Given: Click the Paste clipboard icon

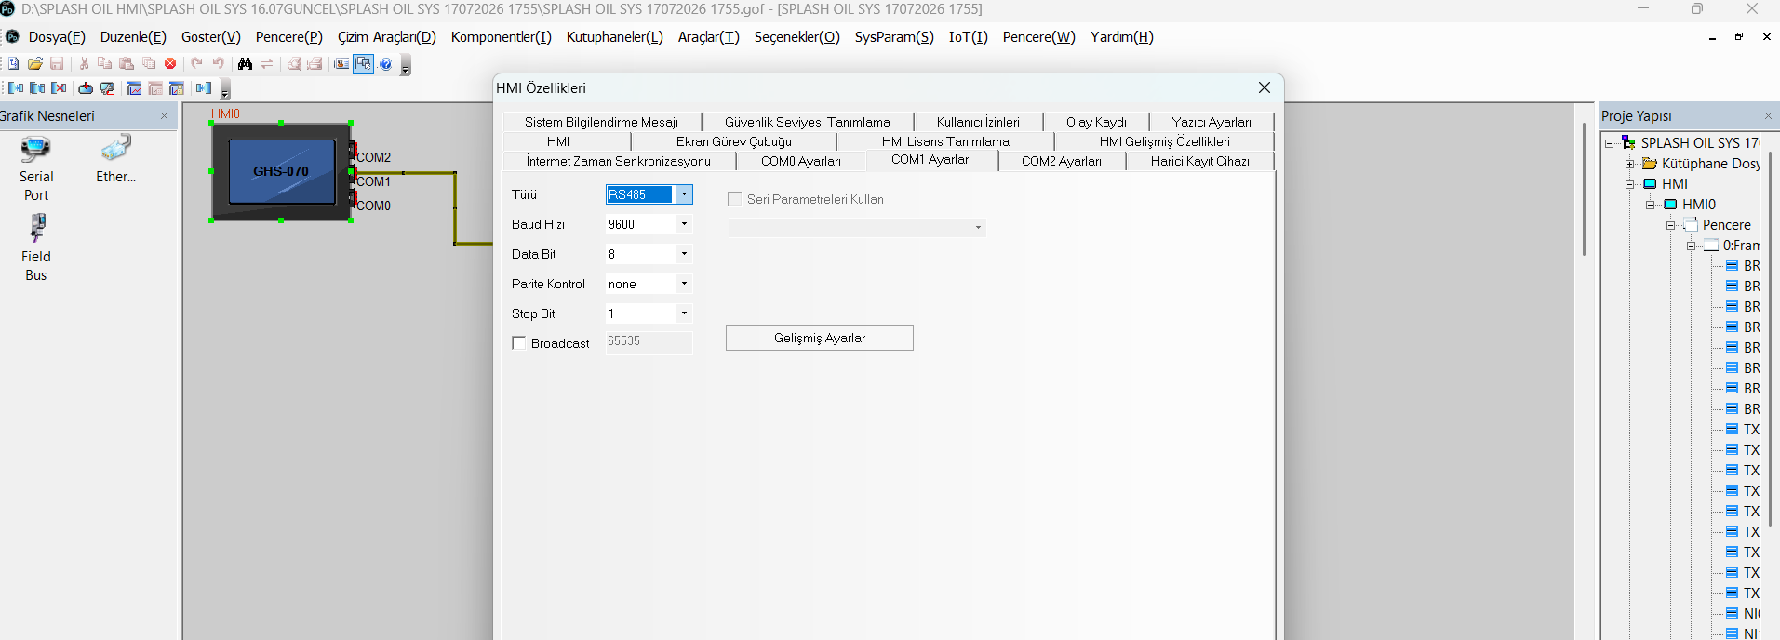Looking at the screenshot, I should pos(127,63).
